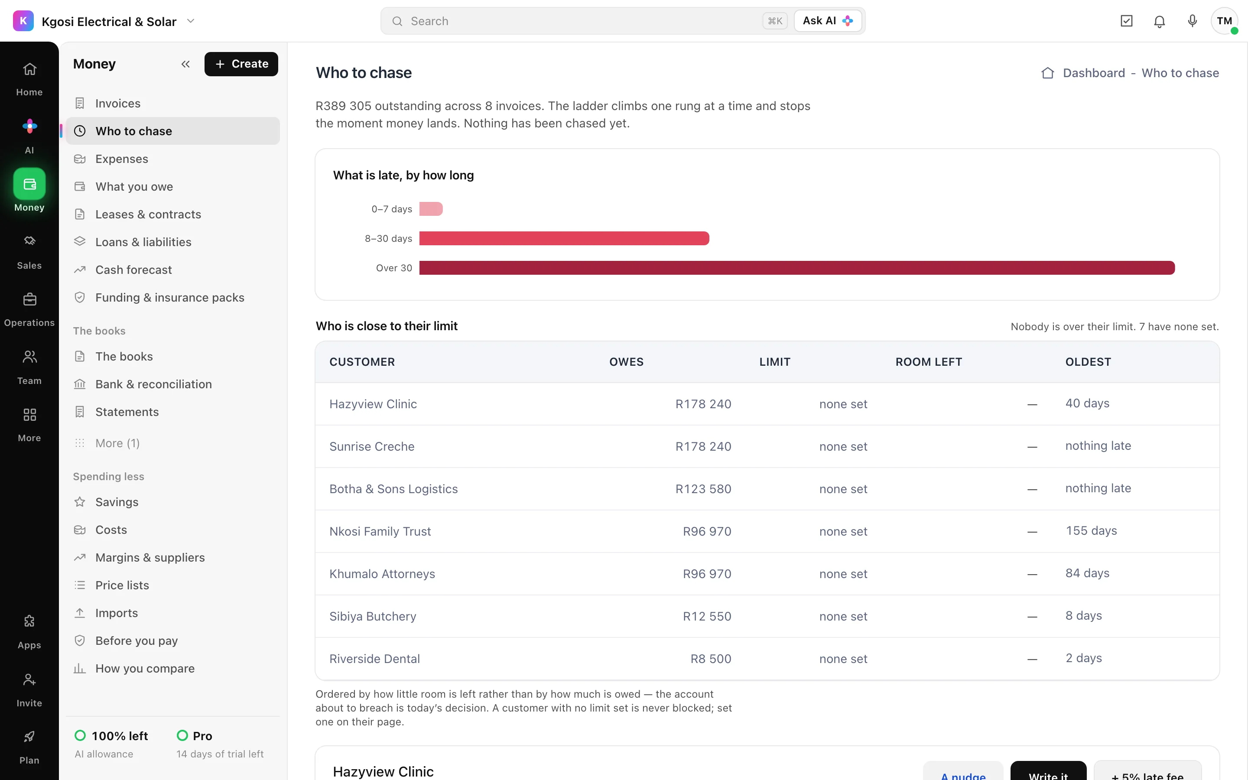1248x780 pixels.
Task: Collapse the Money sidebar panel
Action: [185, 64]
